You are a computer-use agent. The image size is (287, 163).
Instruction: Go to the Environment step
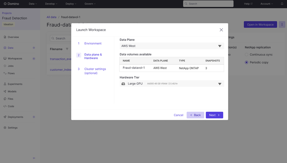coord(93,44)
